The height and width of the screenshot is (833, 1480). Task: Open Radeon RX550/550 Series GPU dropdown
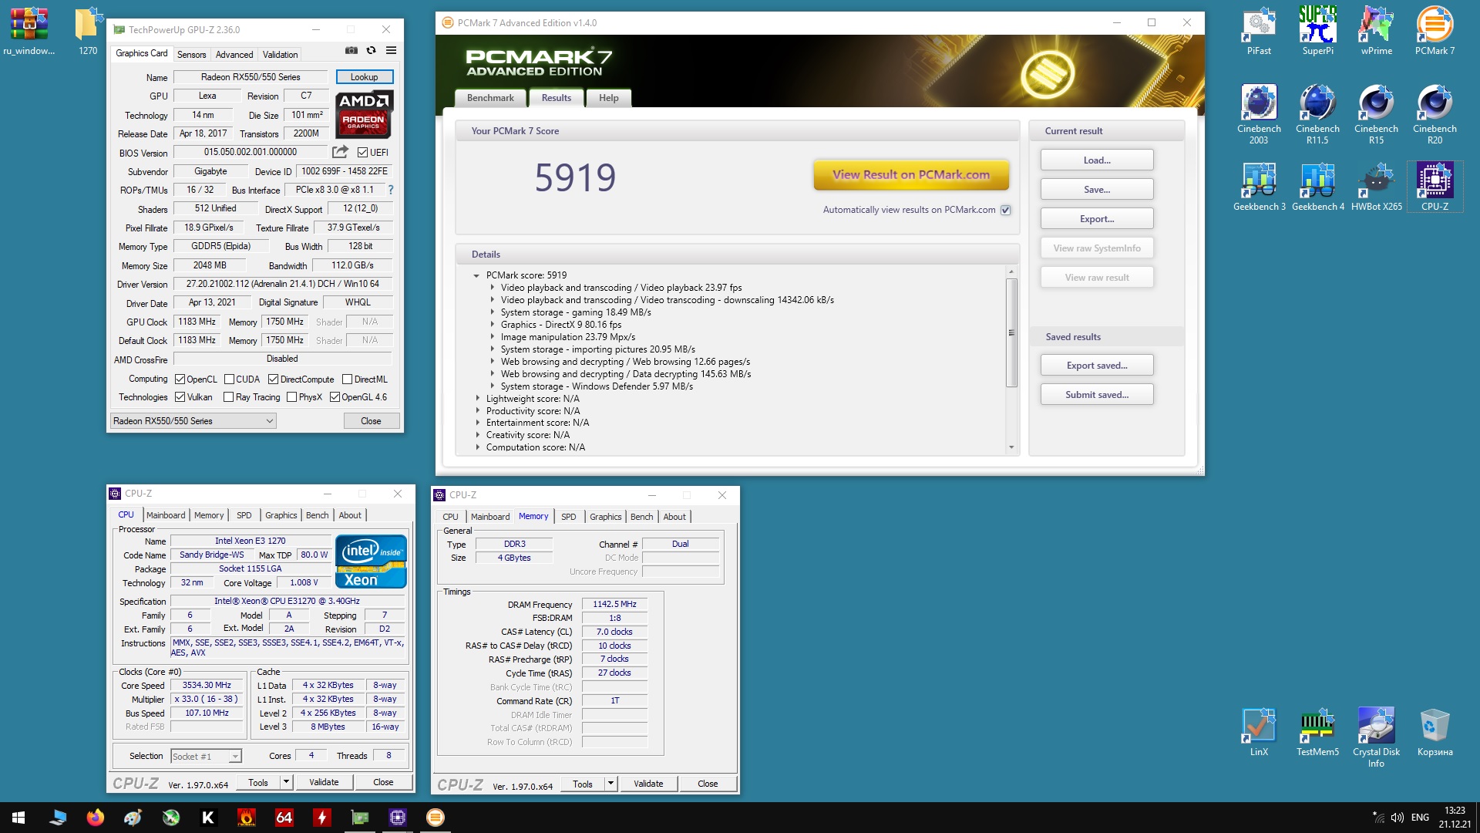point(193,421)
